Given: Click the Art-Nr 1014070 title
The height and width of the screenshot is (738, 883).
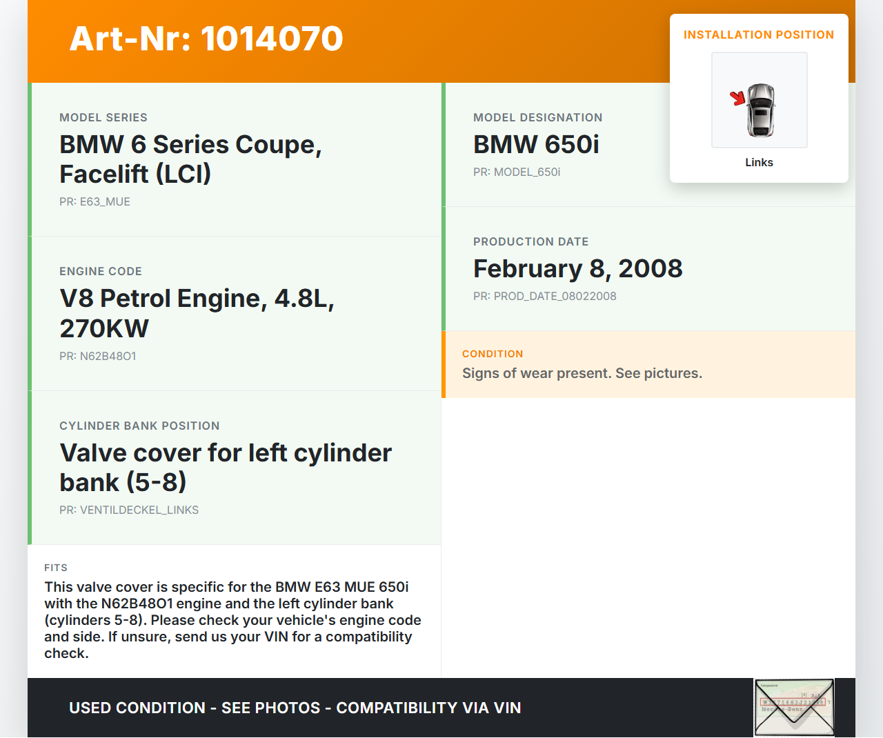Looking at the screenshot, I should coord(206,39).
